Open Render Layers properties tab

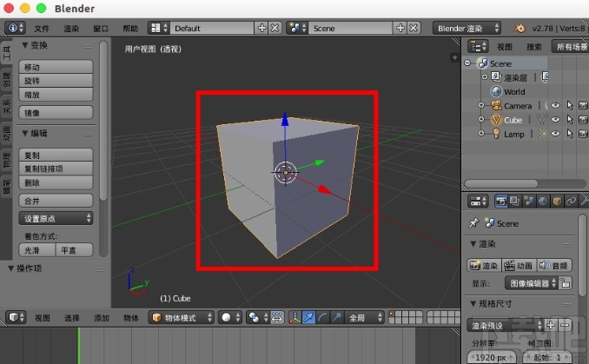pos(514,202)
